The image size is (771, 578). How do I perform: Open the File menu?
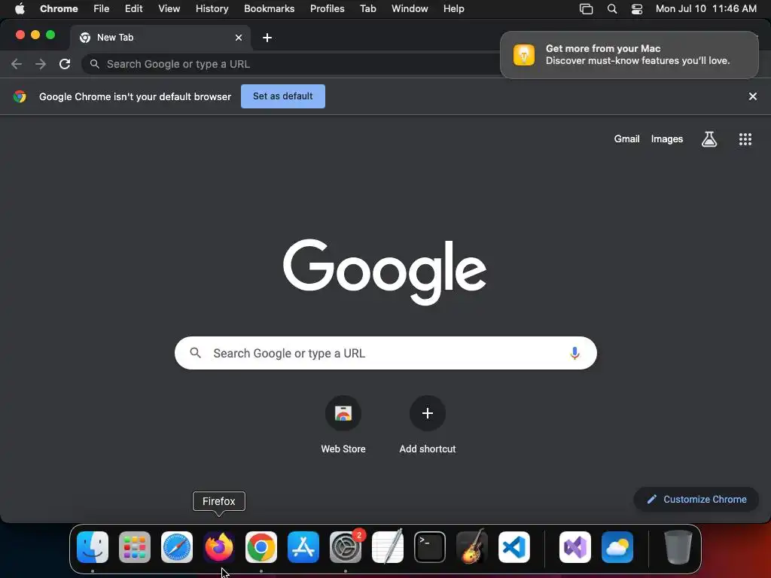click(102, 9)
